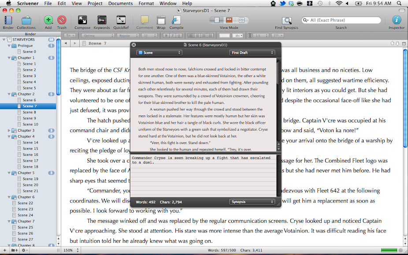The width and height of the screenshot is (408, 255).
Task: Close the Scene 6 QuickRef panel
Action: 134,45
